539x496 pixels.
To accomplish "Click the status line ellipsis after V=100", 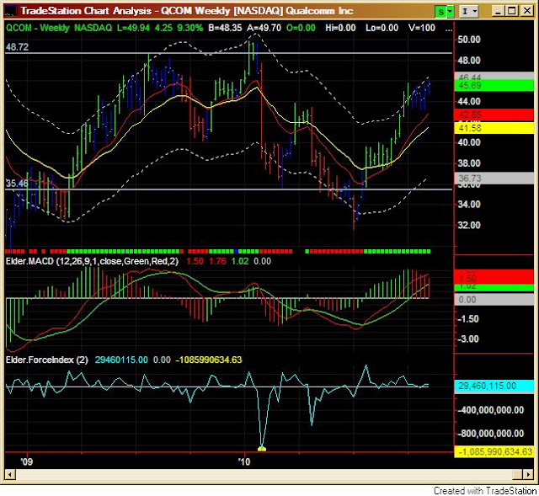I will pyautogui.click(x=449, y=28).
